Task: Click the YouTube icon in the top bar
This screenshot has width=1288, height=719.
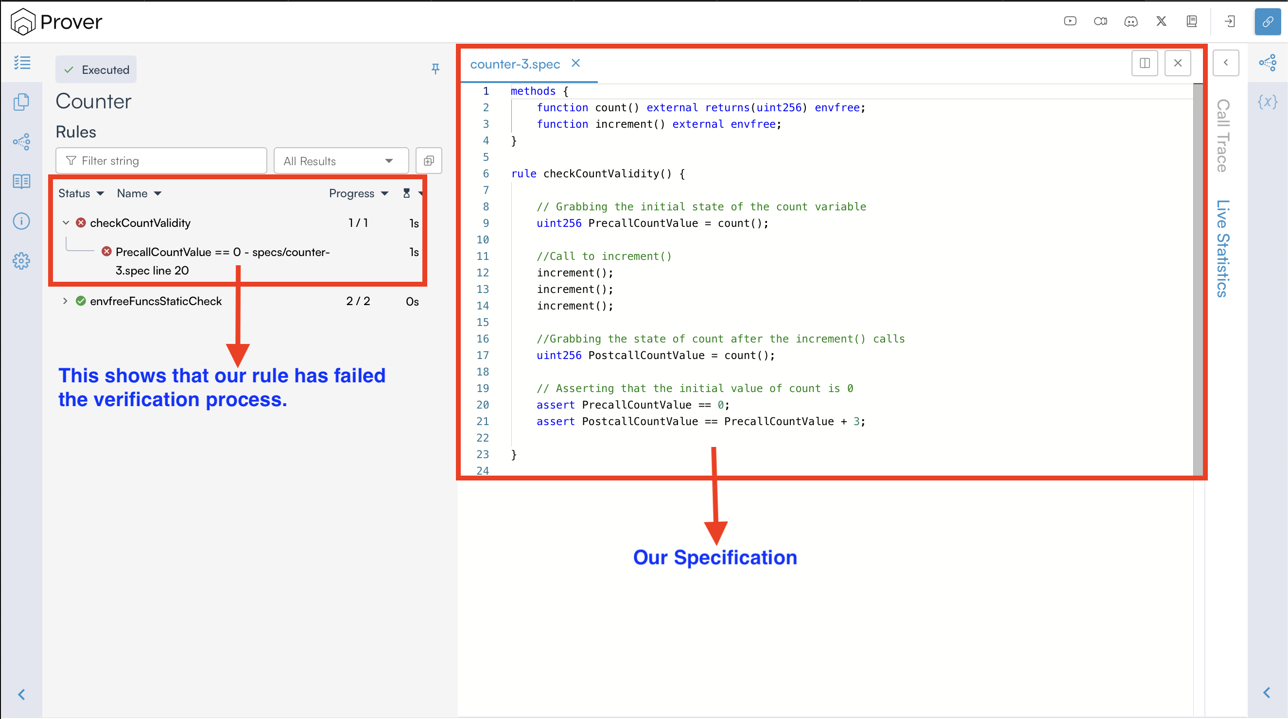Action: point(1070,21)
